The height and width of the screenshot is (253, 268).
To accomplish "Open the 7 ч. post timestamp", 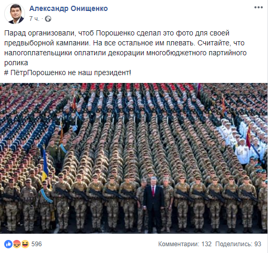I will (34, 19).
